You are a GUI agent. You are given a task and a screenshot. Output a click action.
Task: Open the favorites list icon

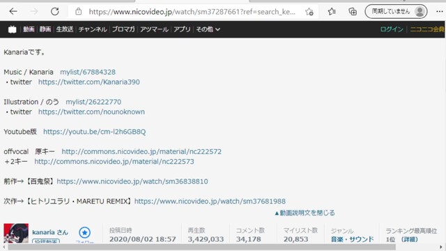tap(332, 12)
